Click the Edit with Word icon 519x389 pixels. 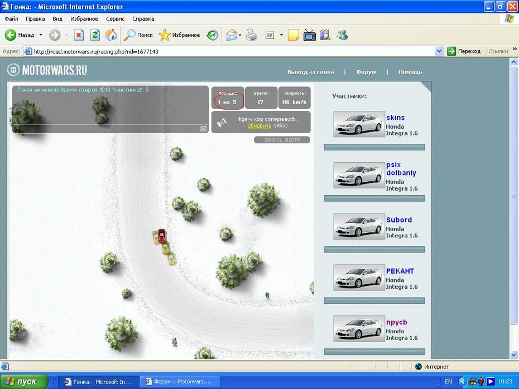click(x=270, y=35)
